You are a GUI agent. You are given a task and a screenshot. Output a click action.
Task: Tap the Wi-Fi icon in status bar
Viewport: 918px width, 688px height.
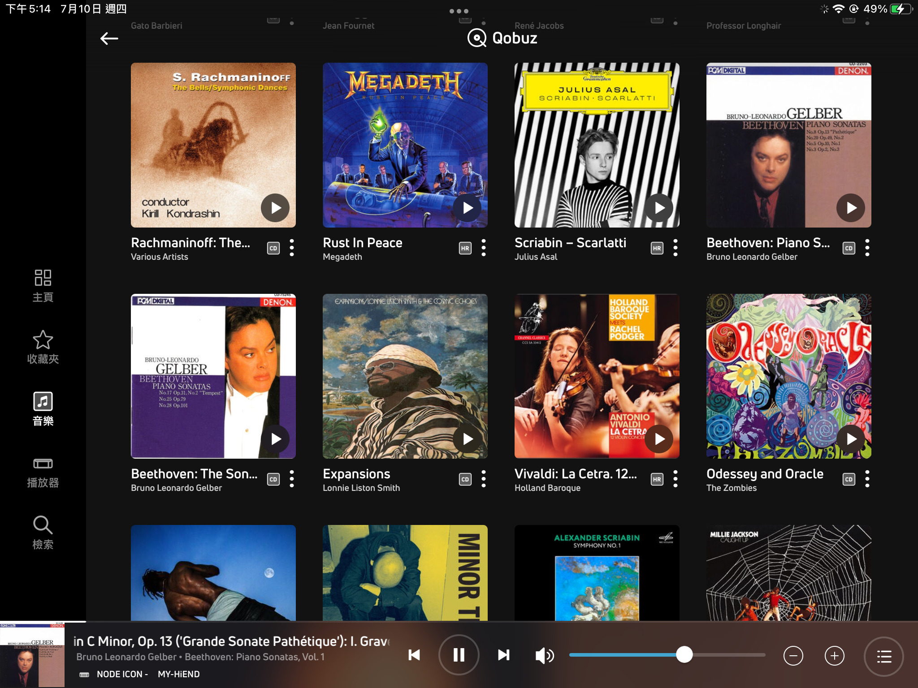[838, 9]
